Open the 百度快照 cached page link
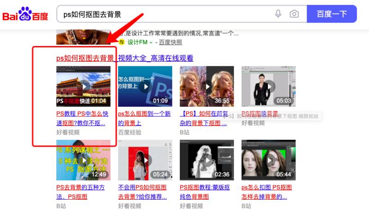The width and height of the screenshot is (369, 213). (x=170, y=42)
